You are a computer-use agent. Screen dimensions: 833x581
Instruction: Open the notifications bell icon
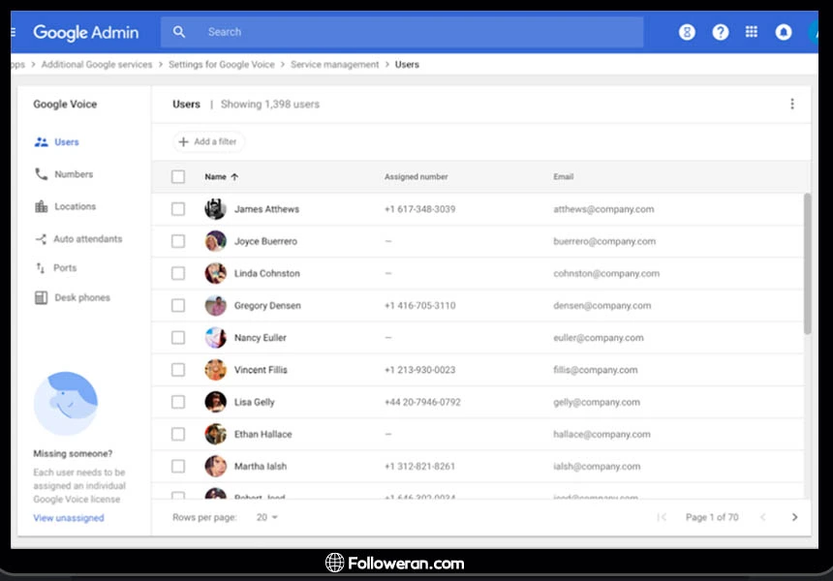(784, 32)
